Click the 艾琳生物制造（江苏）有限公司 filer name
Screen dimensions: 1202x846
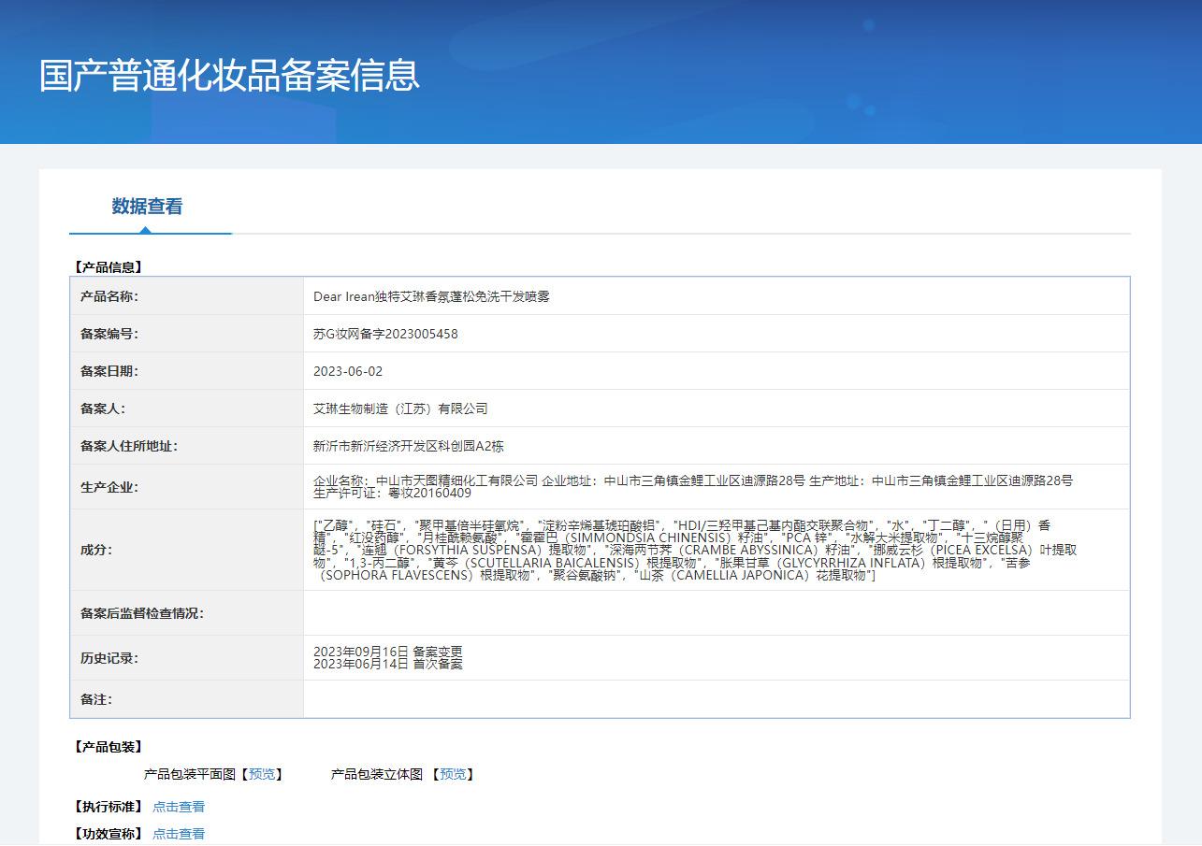400,409
